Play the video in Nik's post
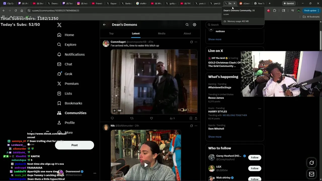The width and height of the screenshot is (322, 181). tap(146, 165)
